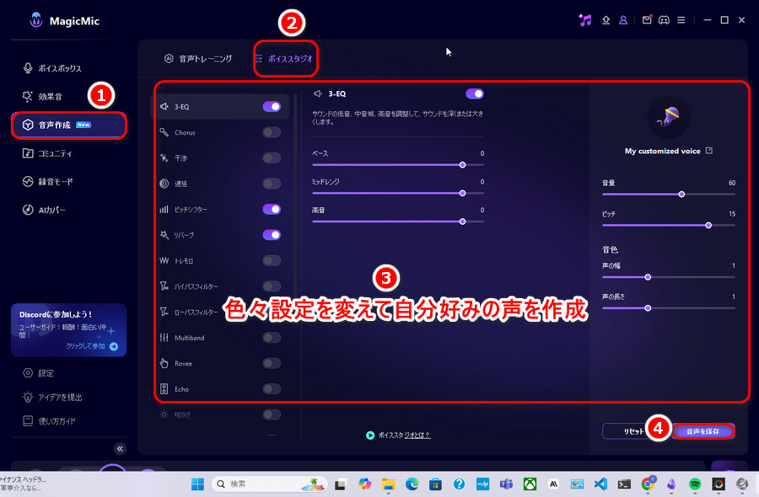The width and height of the screenshot is (759, 497).
Task: Enable the Chorus effect toggle
Action: [272, 132]
